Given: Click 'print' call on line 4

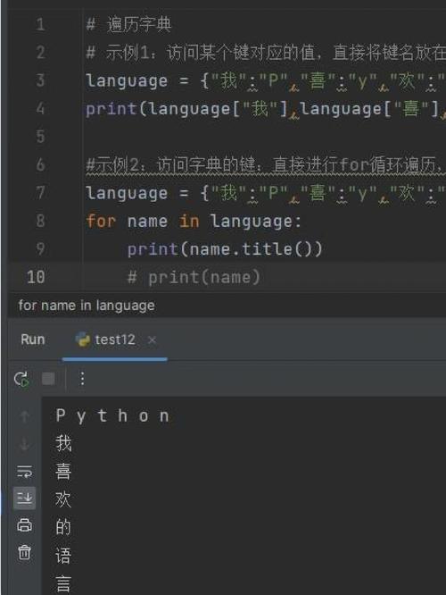Looking at the screenshot, I should 111,109.
